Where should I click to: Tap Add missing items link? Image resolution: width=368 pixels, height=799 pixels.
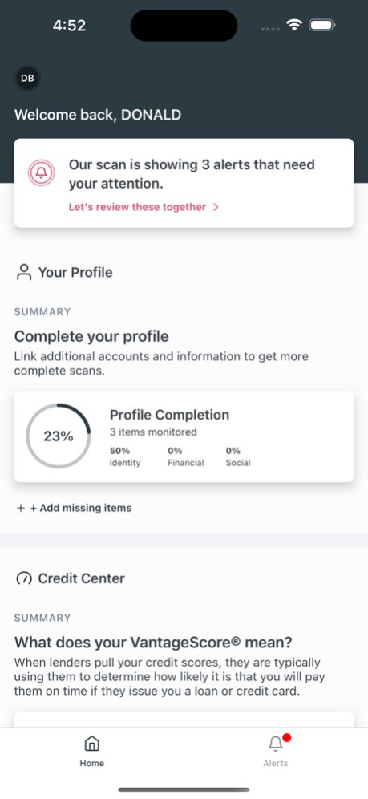tap(81, 508)
